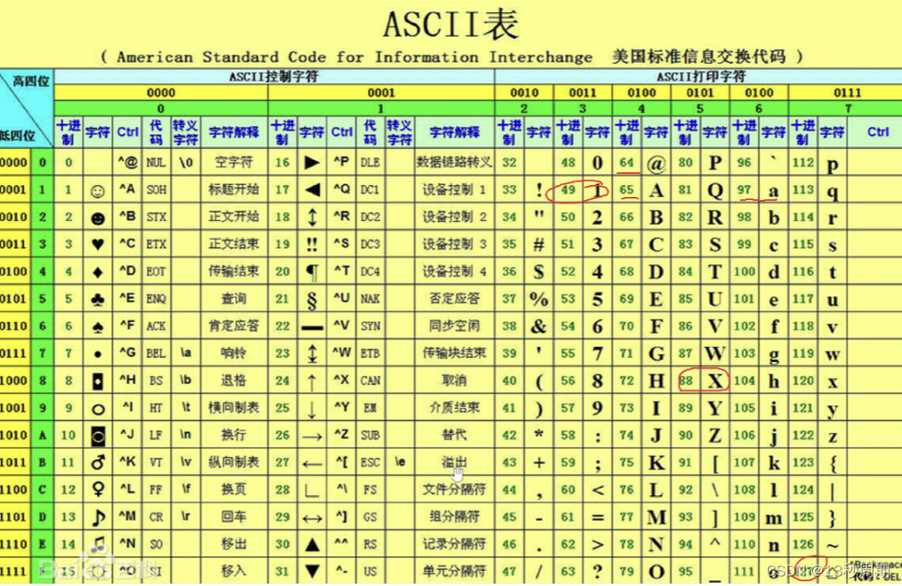Click the 空字符 description cell
The width and height of the screenshot is (902, 586).
(x=233, y=163)
